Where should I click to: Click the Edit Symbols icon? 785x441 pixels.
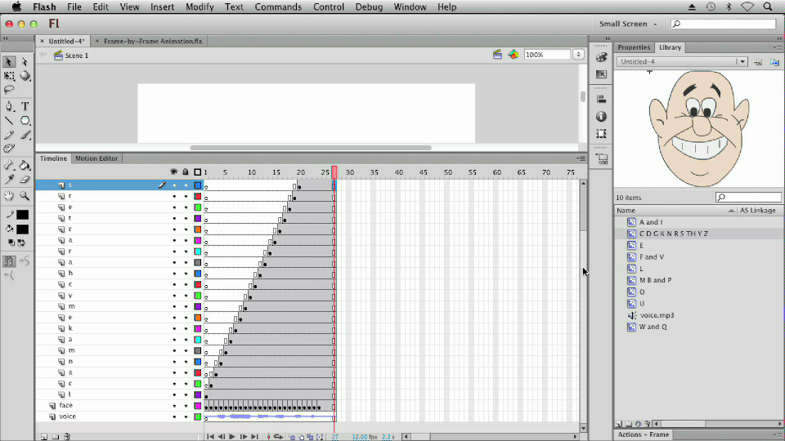point(514,55)
